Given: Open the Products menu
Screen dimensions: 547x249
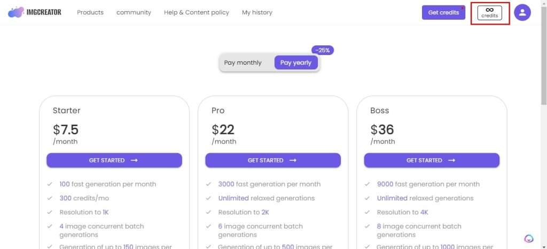Looking at the screenshot, I should (90, 12).
